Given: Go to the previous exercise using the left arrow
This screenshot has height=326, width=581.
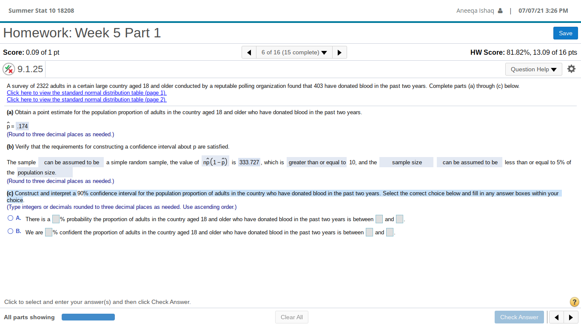Looking at the screenshot, I should click(249, 52).
